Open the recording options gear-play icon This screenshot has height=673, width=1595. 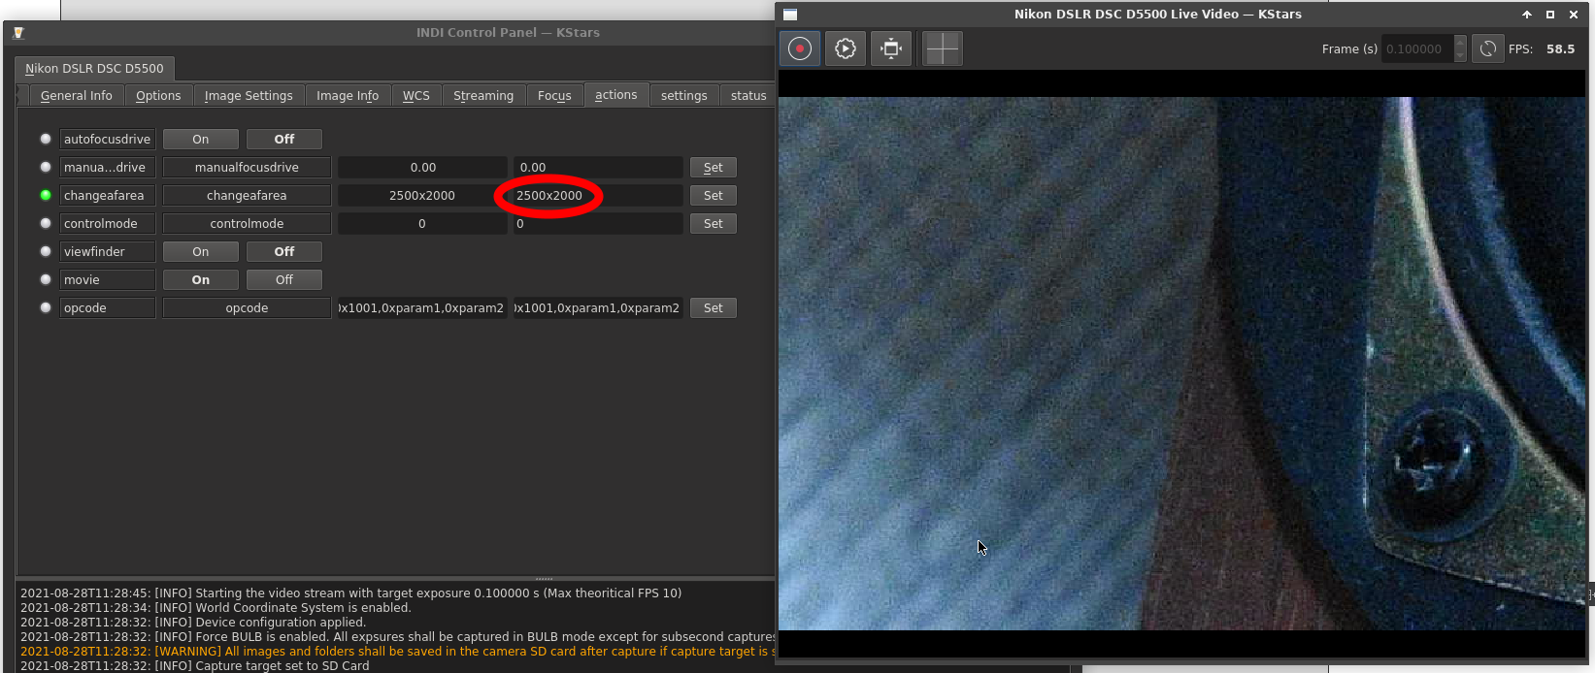pyautogui.click(x=846, y=48)
